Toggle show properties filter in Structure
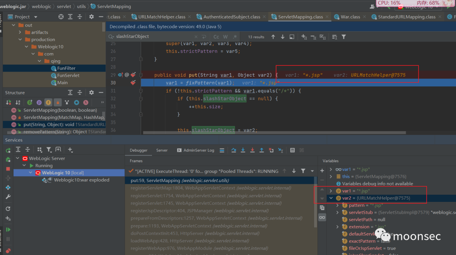Image resolution: width=456 pixels, height=255 pixels. tap(39, 102)
